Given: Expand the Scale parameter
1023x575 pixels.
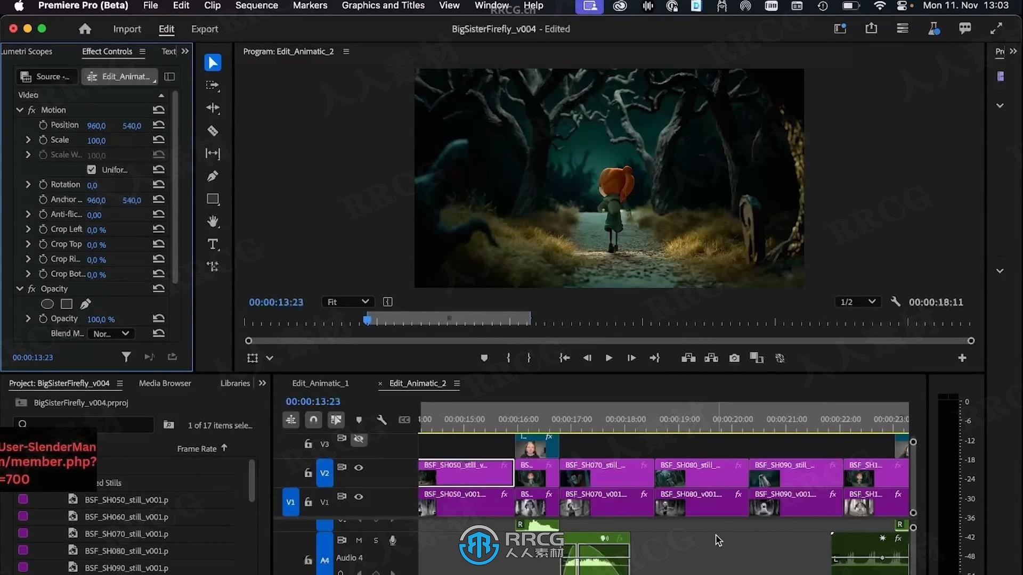Looking at the screenshot, I should coord(28,140).
